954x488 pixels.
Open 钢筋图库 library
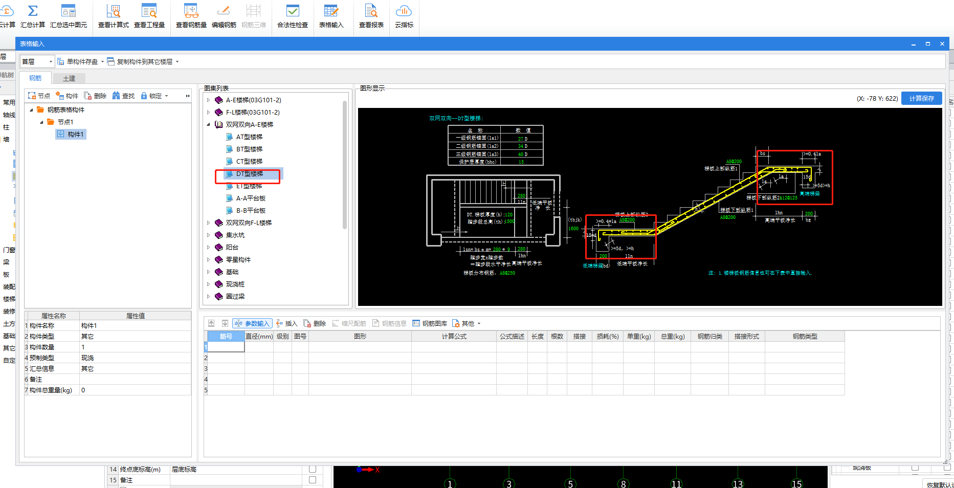click(x=430, y=323)
